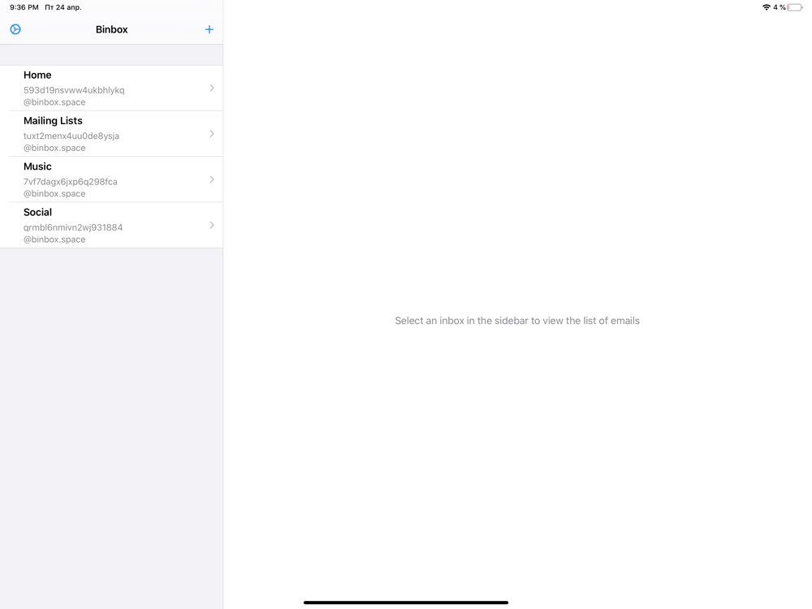
Task: Expand Music row chevron
Action: (x=212, y=179)
